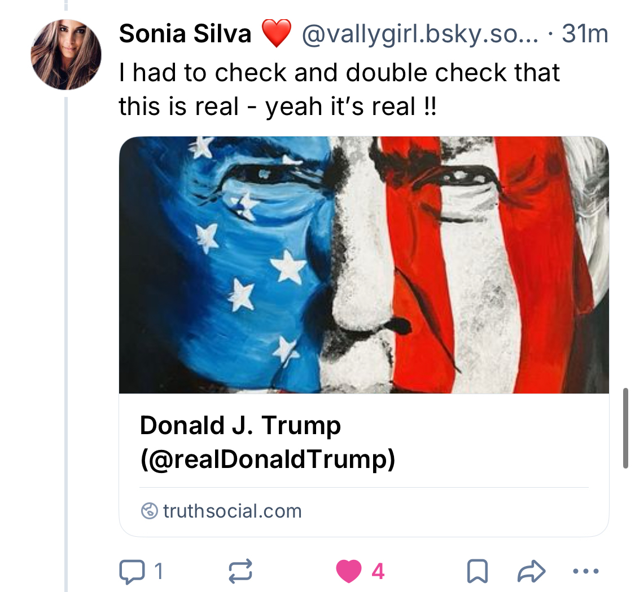Repost Sonia Silva's post
Viewport: 635px width, 592px height.
[240, 572]
